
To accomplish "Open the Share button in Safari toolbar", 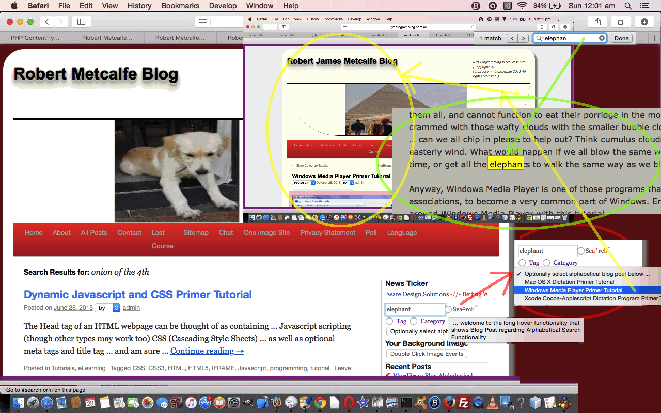I will [x=597, y=22].
